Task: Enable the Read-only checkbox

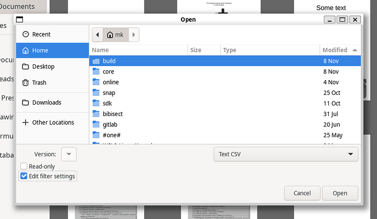Action: click(23, 166)
